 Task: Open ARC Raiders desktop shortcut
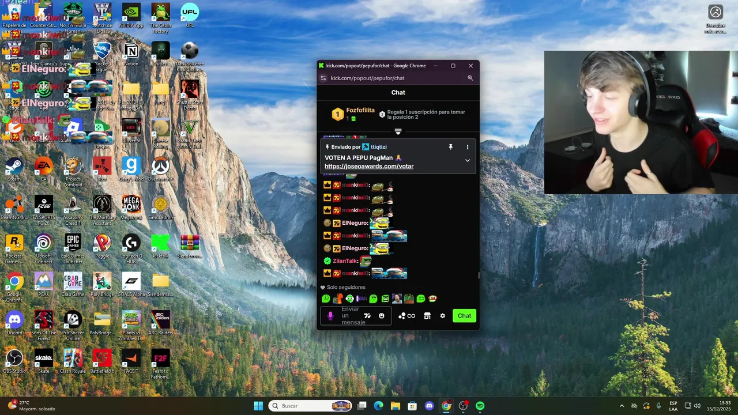[160, 323]
